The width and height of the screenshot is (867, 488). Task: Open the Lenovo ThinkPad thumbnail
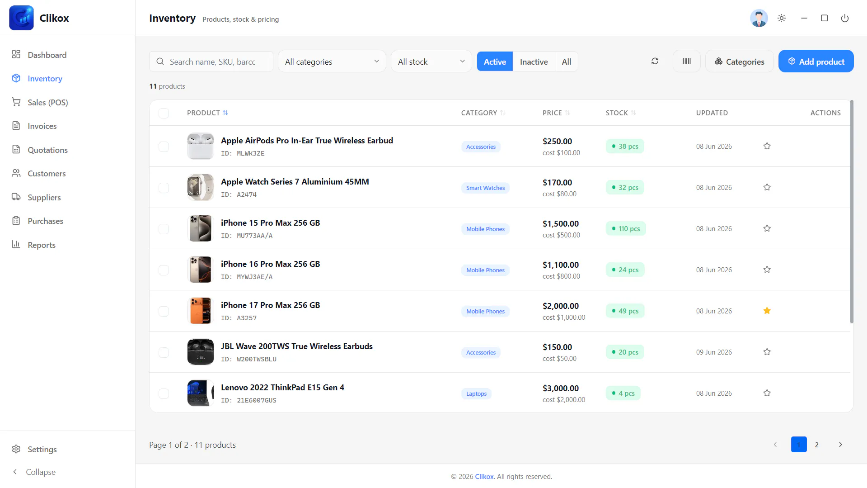[201, 393]
